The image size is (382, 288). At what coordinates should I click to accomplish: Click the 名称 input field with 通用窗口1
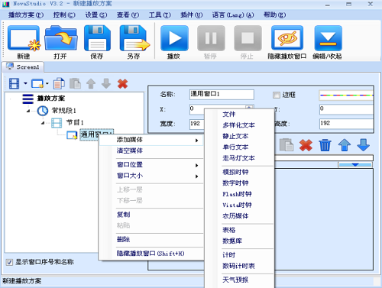pos(222,94)
